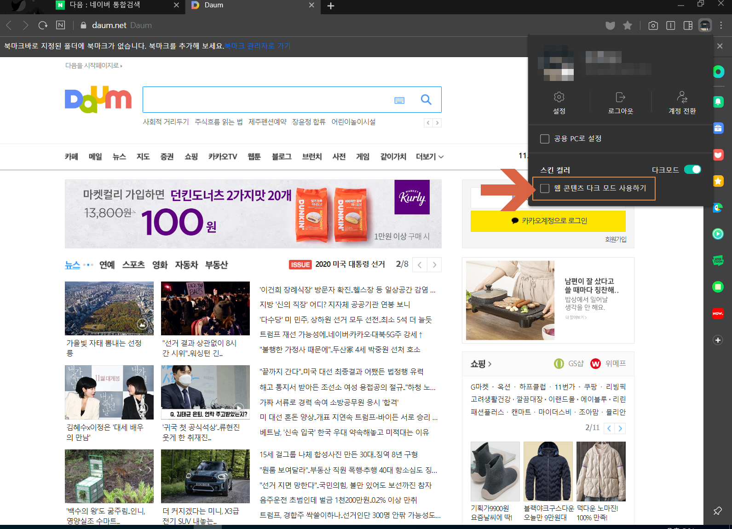Open the yellow star bookmarks sidebar app
The height and width of the screenshot is (529, 732).
pyautogui.click(x=718, y=181)
